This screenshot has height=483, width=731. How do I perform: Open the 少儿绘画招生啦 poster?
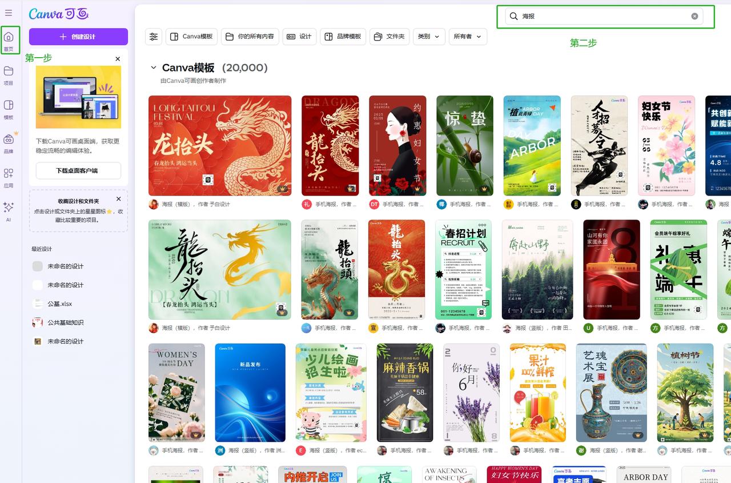(x=331, y=393)
